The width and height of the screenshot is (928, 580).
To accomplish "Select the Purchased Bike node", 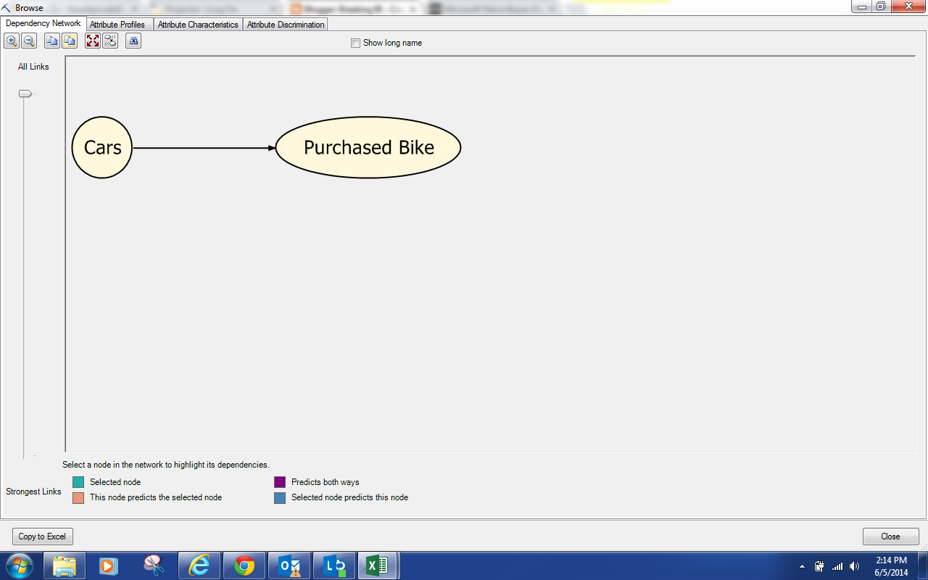I will tap(368, 147).
